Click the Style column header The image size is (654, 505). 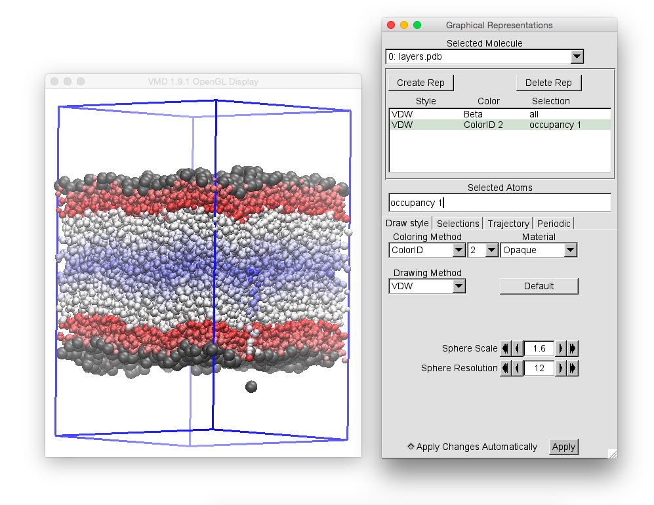tap(426, 101)
